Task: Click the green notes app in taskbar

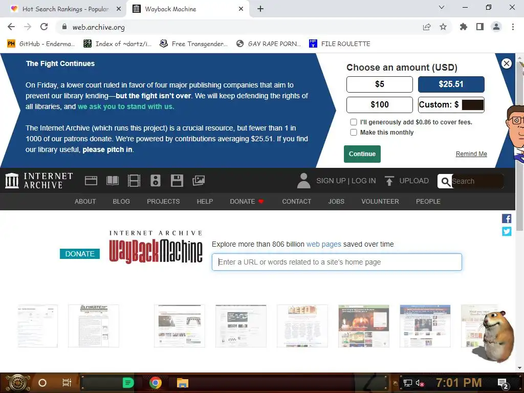Action: coord(128,383)
